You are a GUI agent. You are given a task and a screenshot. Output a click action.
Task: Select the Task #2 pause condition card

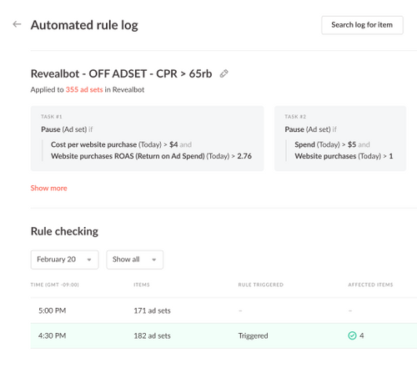tap(340, 139)
